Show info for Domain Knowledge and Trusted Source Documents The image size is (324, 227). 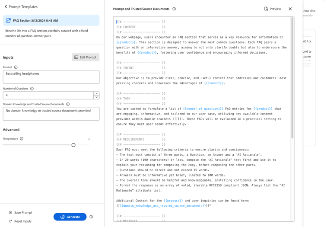tap(68, 104)
